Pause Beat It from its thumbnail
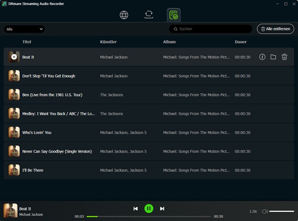Viewport: 298px width, 221px height. tap(14, 57)
